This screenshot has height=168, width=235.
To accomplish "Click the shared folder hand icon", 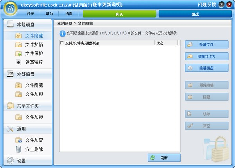I will tap(10, 106).
